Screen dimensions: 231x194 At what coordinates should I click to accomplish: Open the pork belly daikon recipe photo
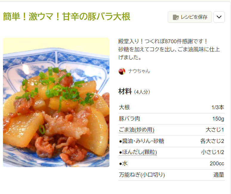(x=56, y=102)
